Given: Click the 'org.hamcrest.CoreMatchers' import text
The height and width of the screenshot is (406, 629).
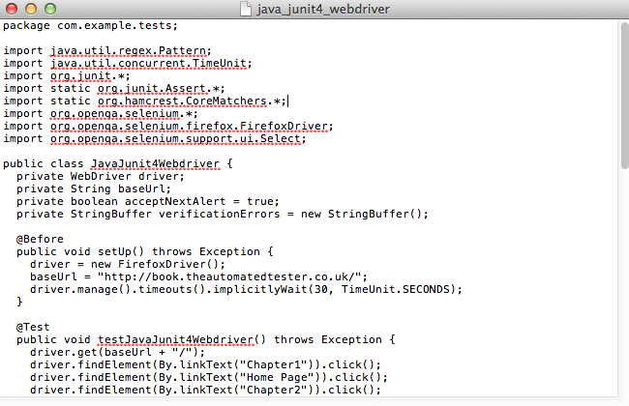Looking at the screenshot, I should [182, 101].
